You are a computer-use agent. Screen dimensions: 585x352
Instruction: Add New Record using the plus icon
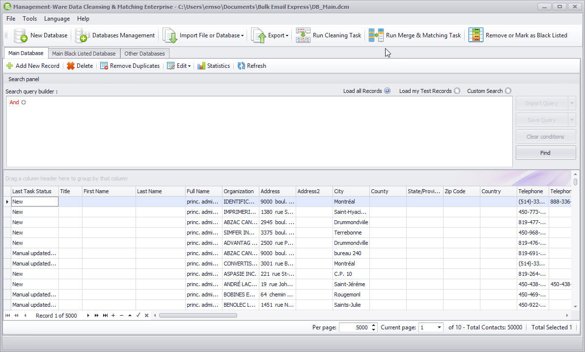[x=10, y=66]
